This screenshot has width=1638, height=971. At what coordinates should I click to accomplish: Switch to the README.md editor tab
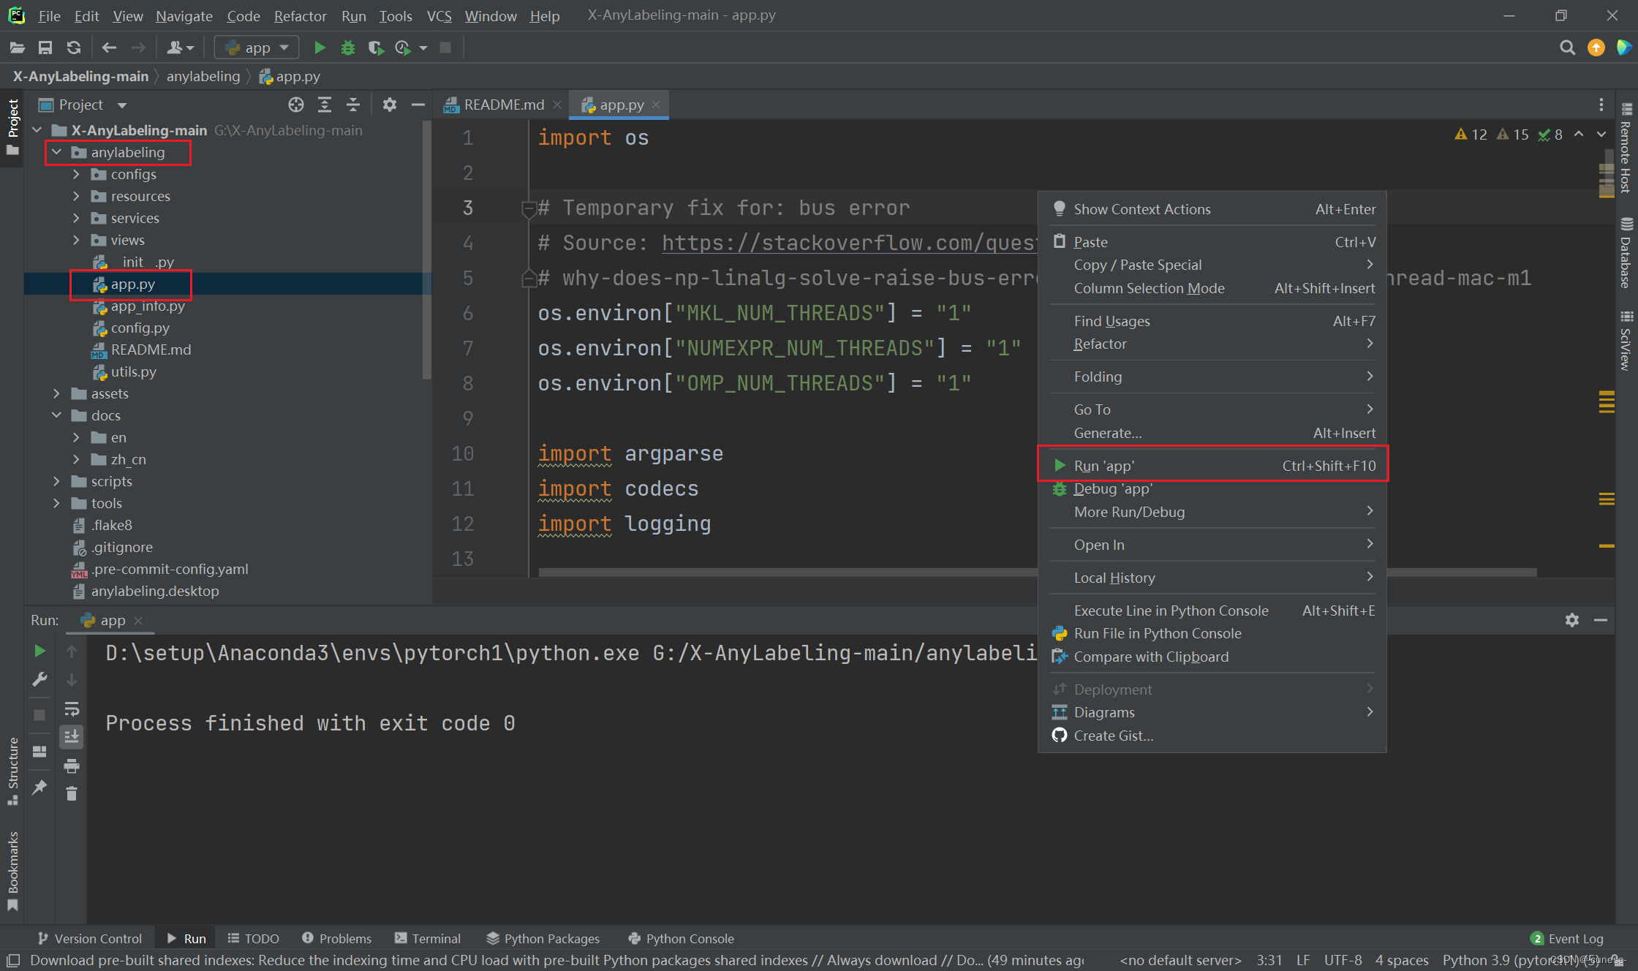[x=503, y=105]
